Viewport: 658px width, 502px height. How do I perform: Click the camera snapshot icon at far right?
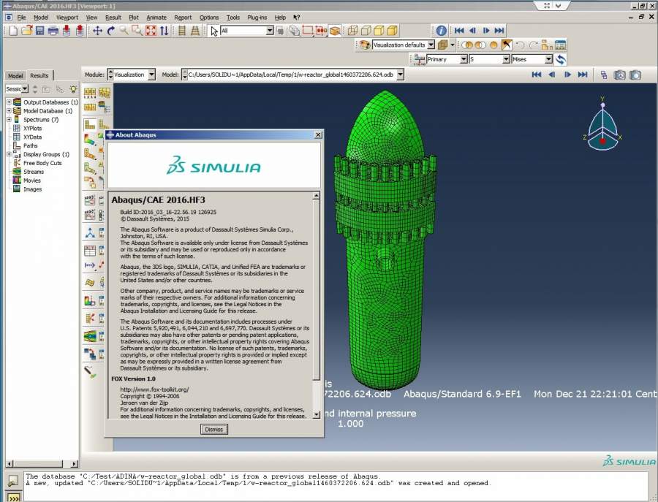click(x=636, y=75)
